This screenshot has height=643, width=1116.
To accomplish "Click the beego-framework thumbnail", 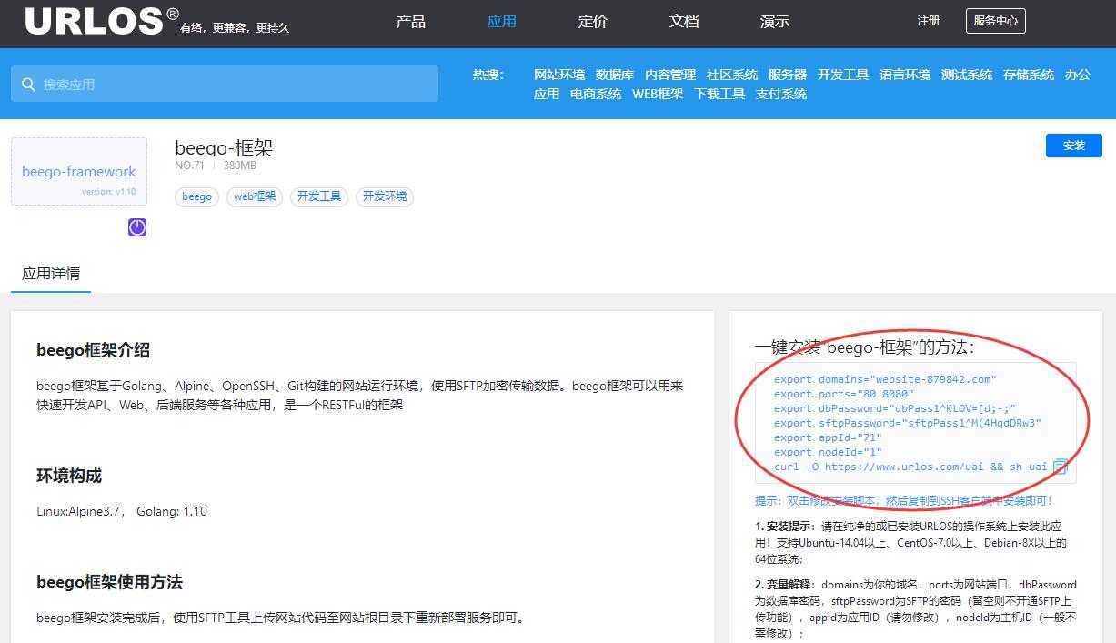I will click(79, 172).
